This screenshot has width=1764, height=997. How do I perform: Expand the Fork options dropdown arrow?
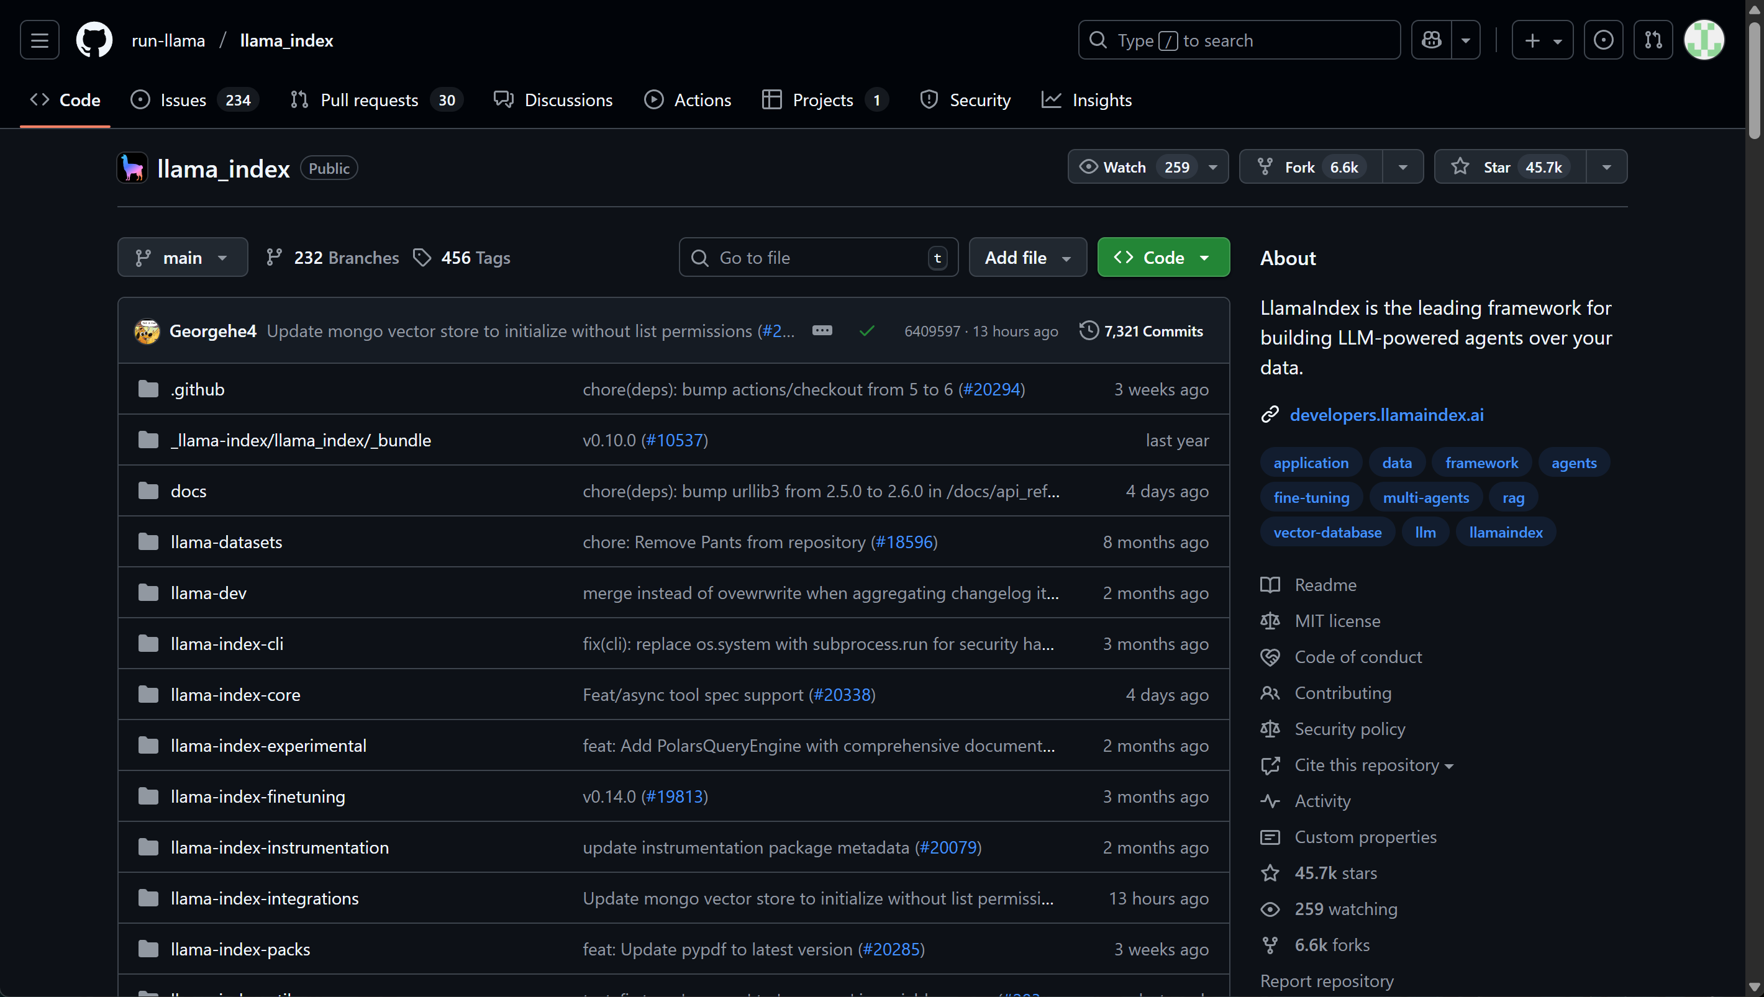[x=1403, y=167]
